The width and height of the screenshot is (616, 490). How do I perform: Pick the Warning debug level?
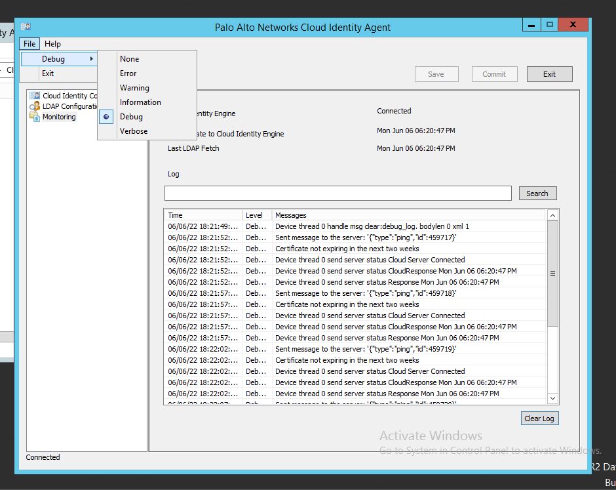click(x=134, y=88)
